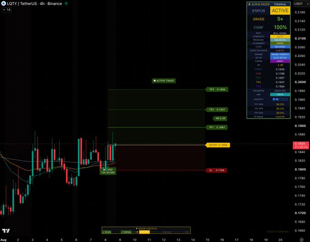
Task: Open the price scale settings gear
Action: coord(302,240)
